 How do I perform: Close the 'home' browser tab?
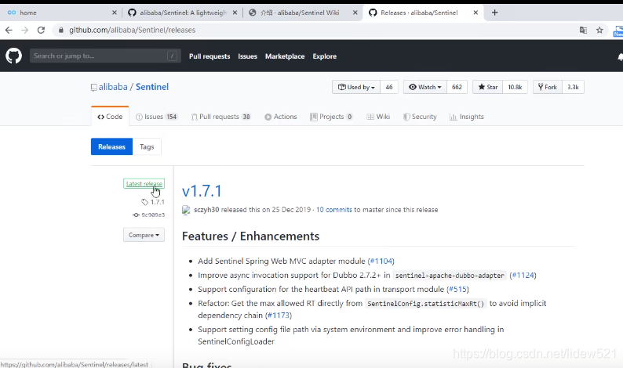click(115, 13)
